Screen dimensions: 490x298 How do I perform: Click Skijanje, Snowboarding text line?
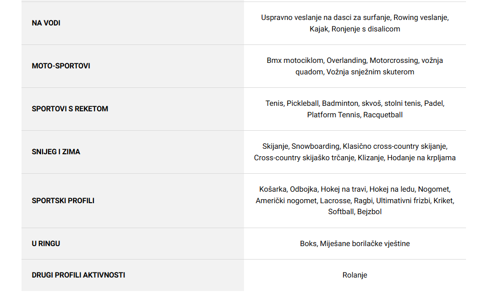(x=354, y=146)
